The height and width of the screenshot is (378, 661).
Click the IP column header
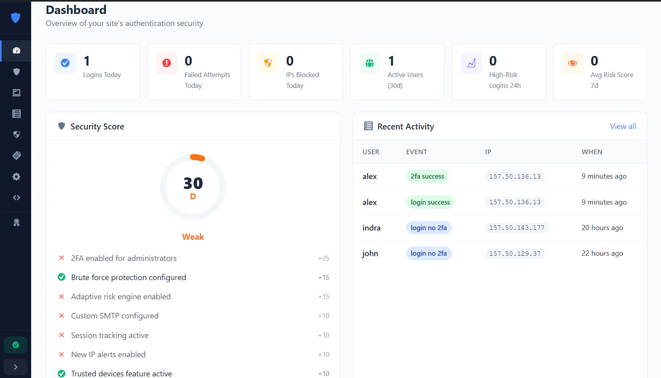click(488, 152)
